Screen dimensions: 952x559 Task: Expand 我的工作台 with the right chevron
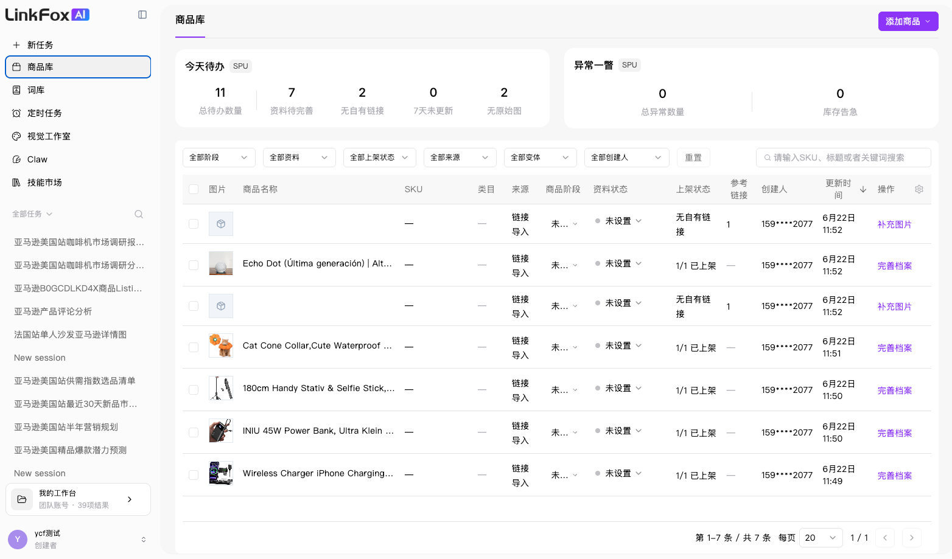(x=130, y=499)
